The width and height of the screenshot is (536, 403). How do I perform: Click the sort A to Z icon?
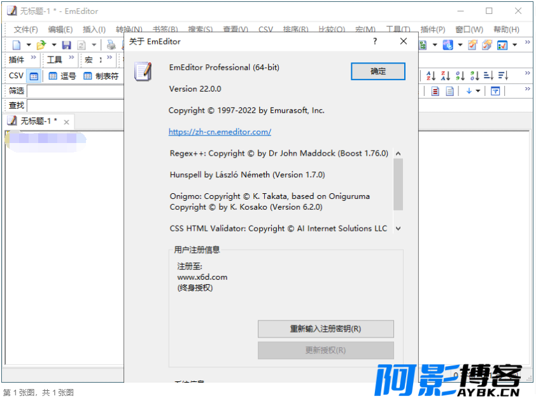pos(431,76)
